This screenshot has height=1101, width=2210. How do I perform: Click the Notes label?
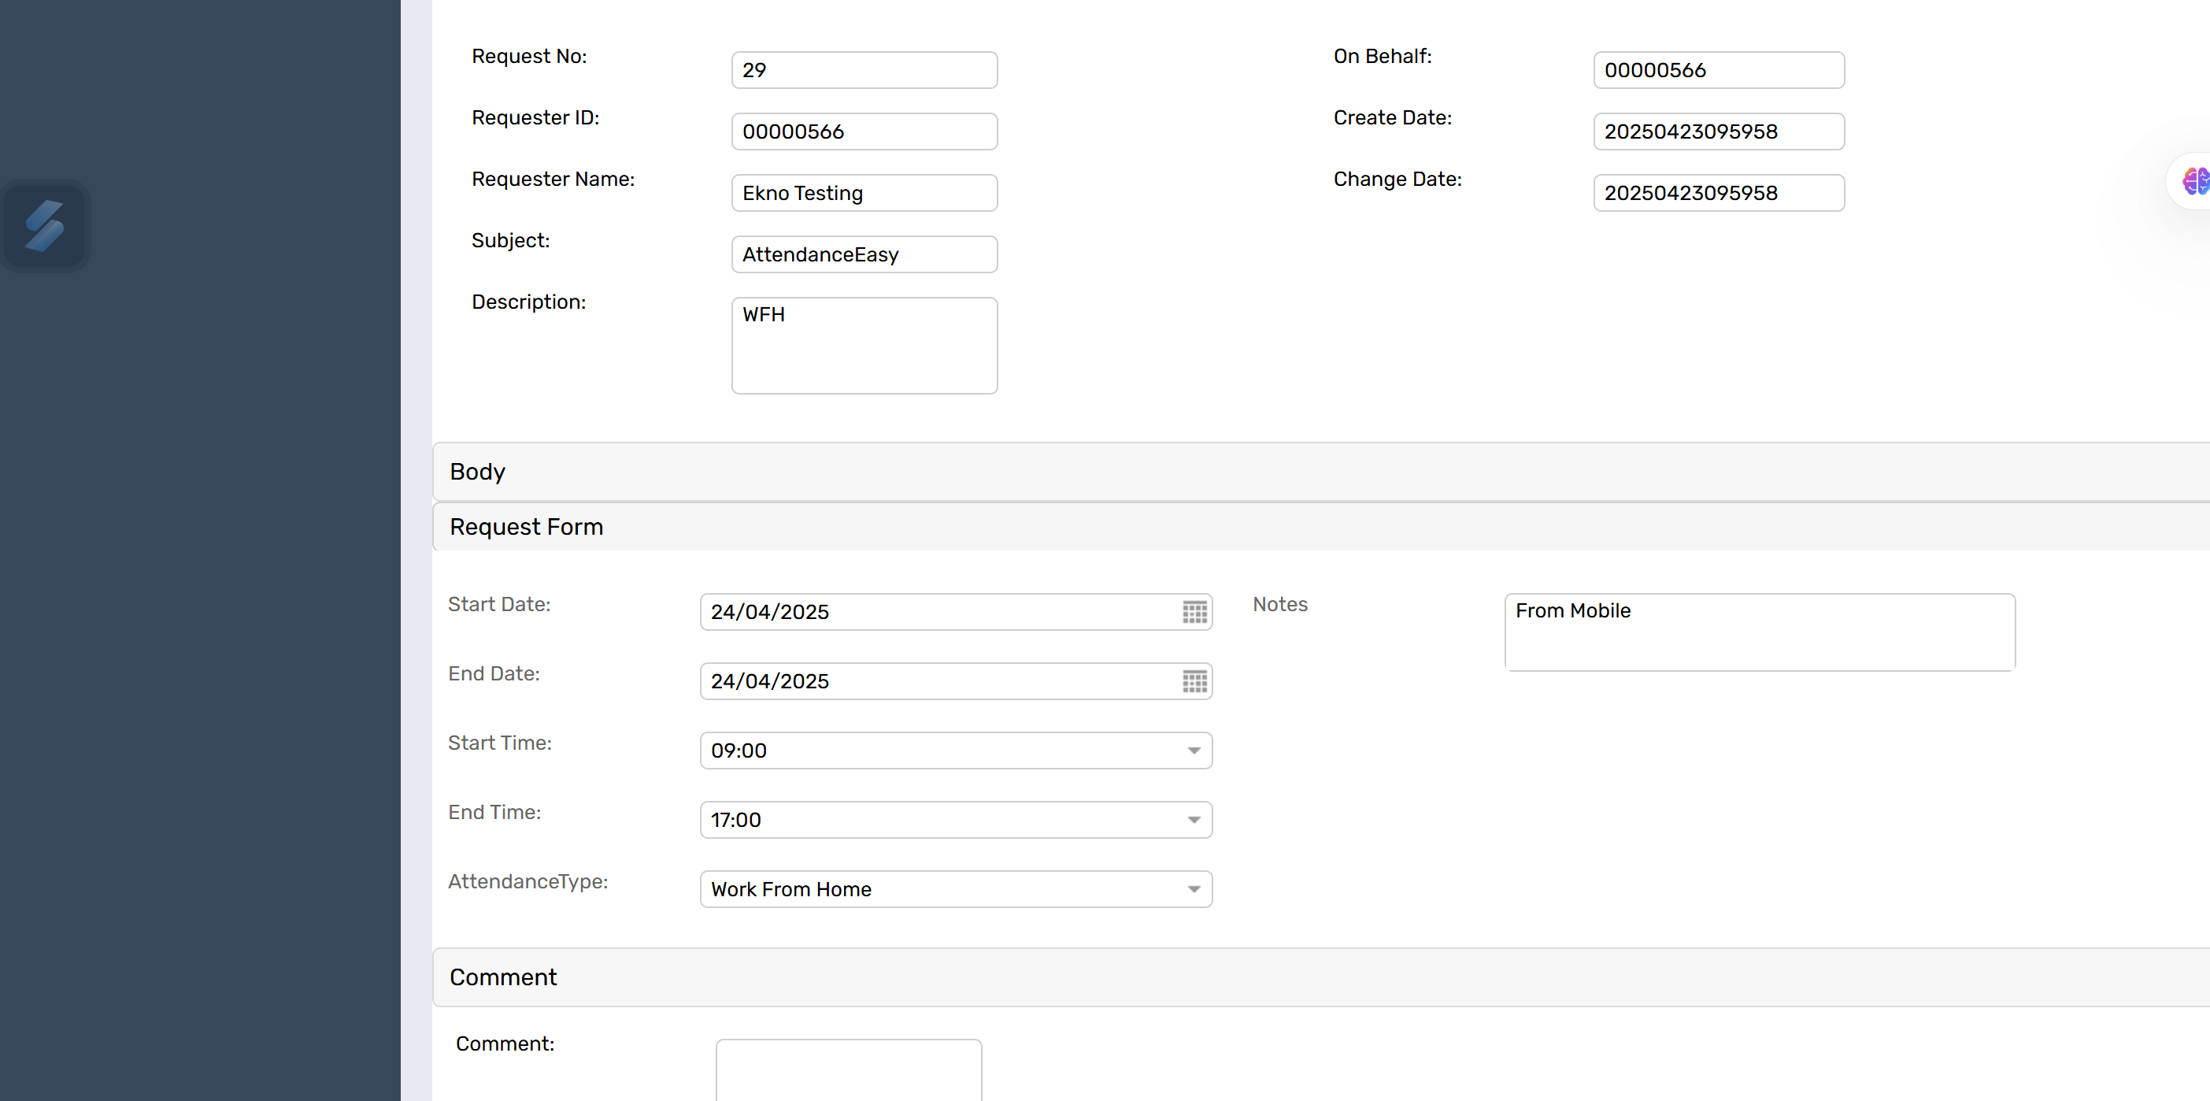pyautogui.click(x=1280, y=605)
